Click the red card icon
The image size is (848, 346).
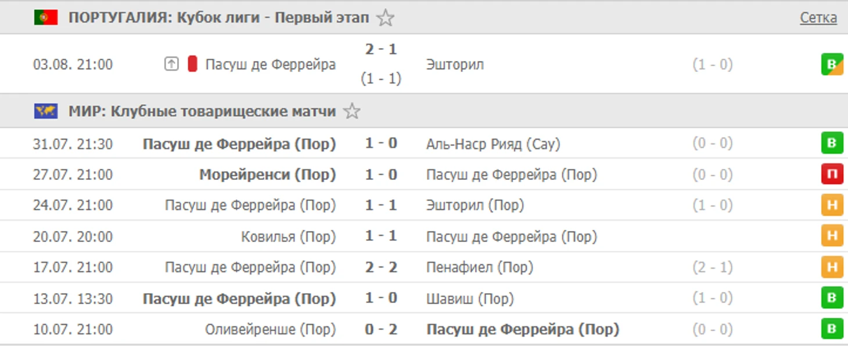pyautogui.click(x=192, y=64)
